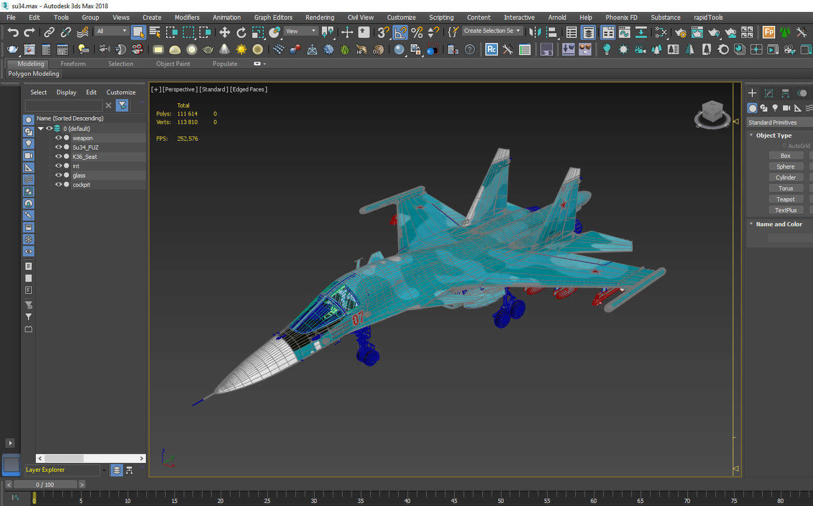Open the Material Editor from toolbar

click(x=660, y=33)
